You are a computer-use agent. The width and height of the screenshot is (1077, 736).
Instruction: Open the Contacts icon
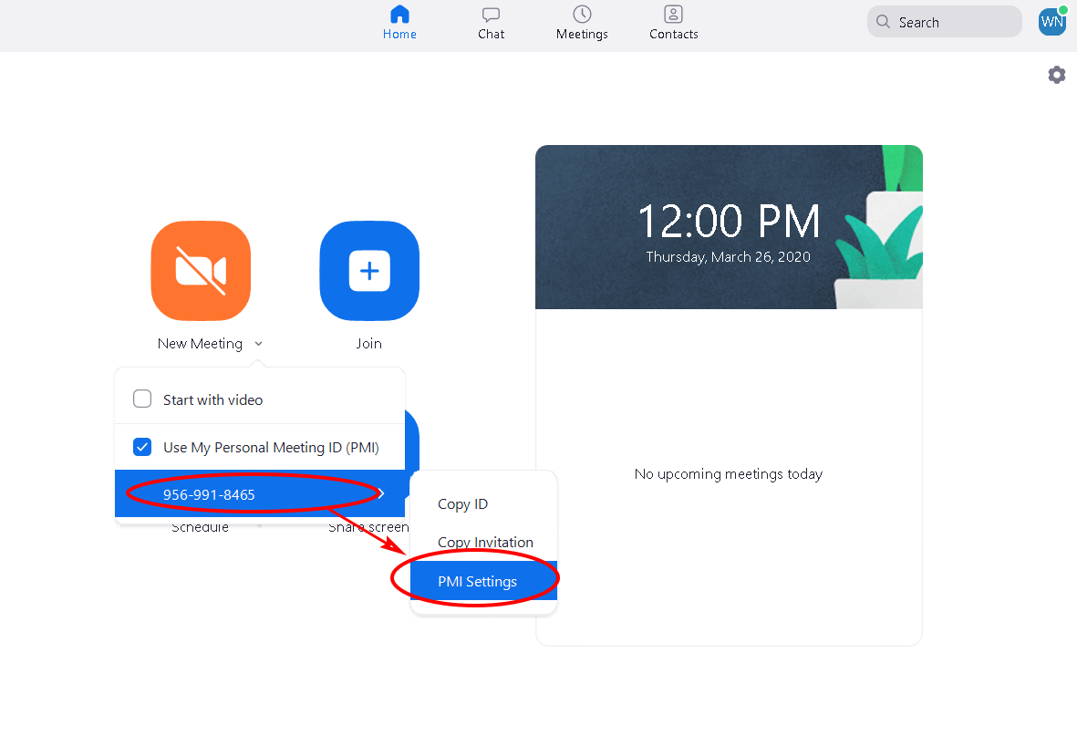[673, 15]
